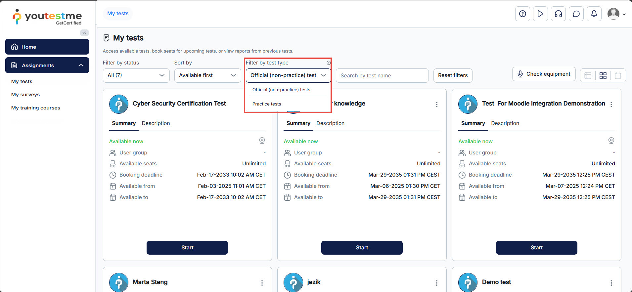Image resolution: width=632 pixels, height=292 pixels.
Task: Open the play video tutorial icon
Action: pyautogui.click(x=540, y=14)
